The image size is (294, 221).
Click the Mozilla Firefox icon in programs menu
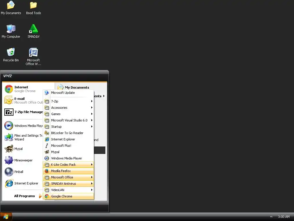[x=47, y=171]
